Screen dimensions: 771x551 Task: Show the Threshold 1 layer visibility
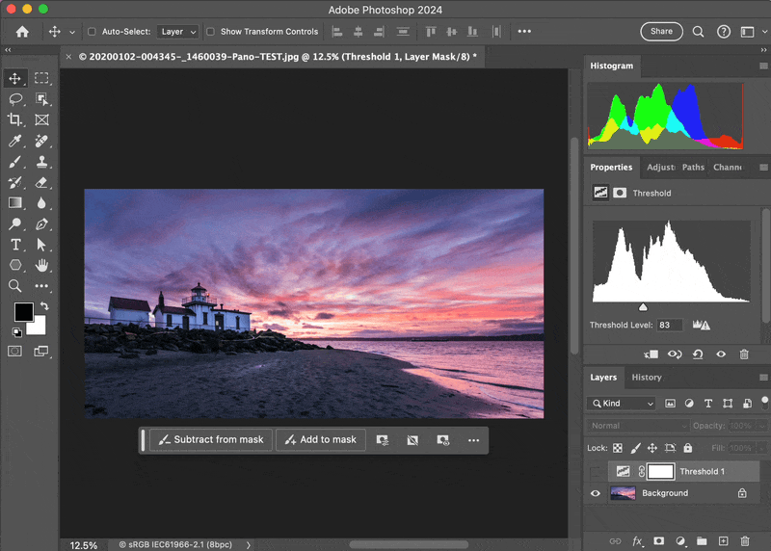[596, 472]
